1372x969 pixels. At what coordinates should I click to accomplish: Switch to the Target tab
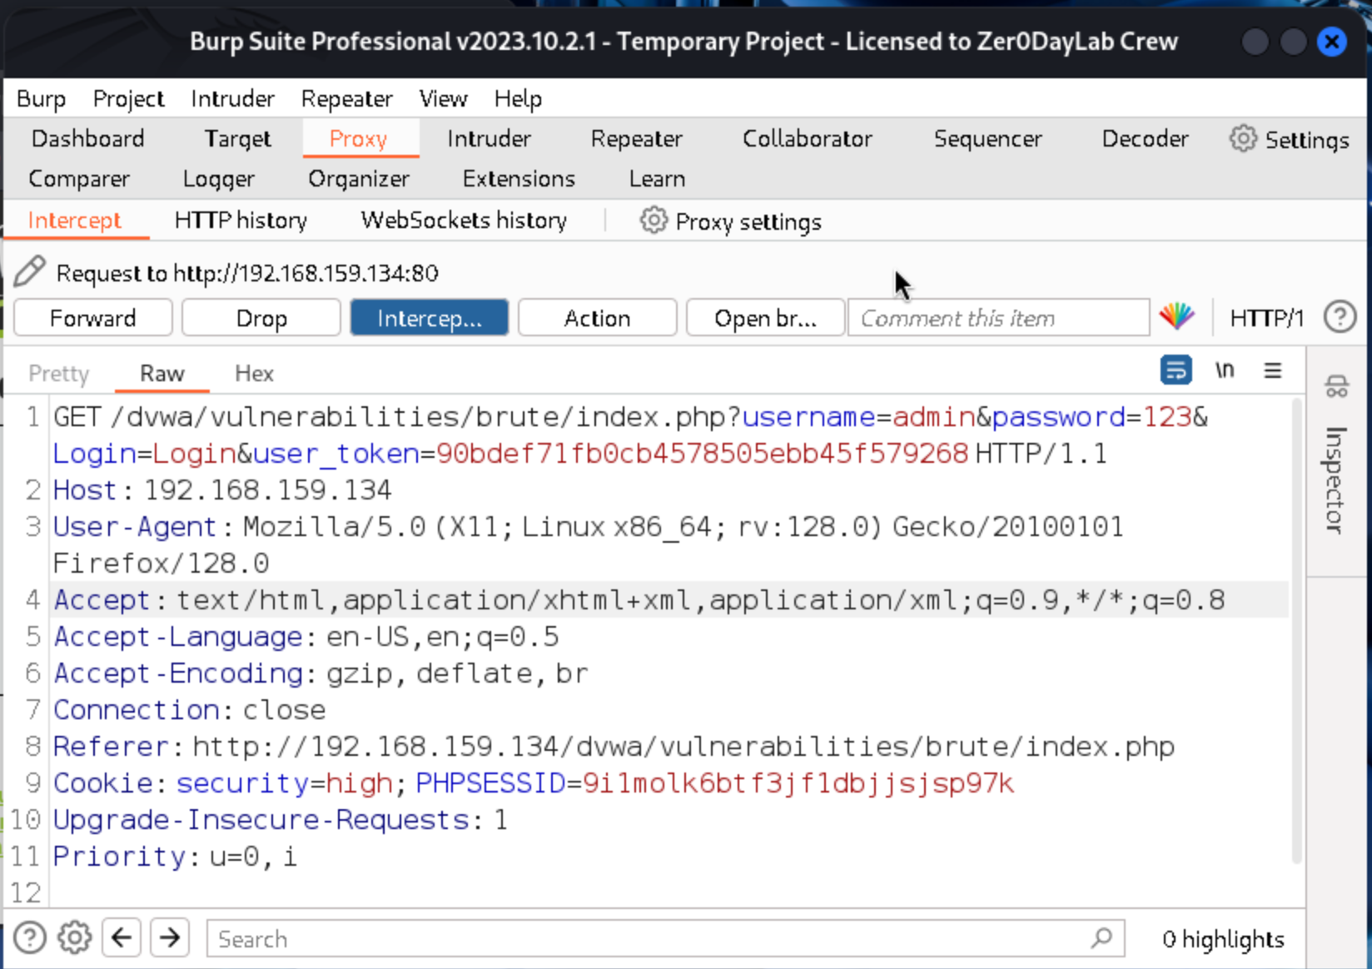(x=237, y=138)
